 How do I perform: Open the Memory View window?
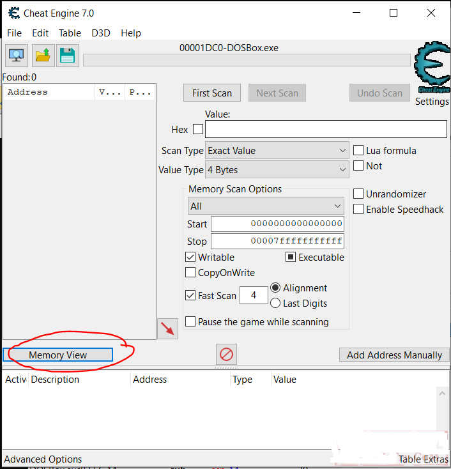pos(58,355)
